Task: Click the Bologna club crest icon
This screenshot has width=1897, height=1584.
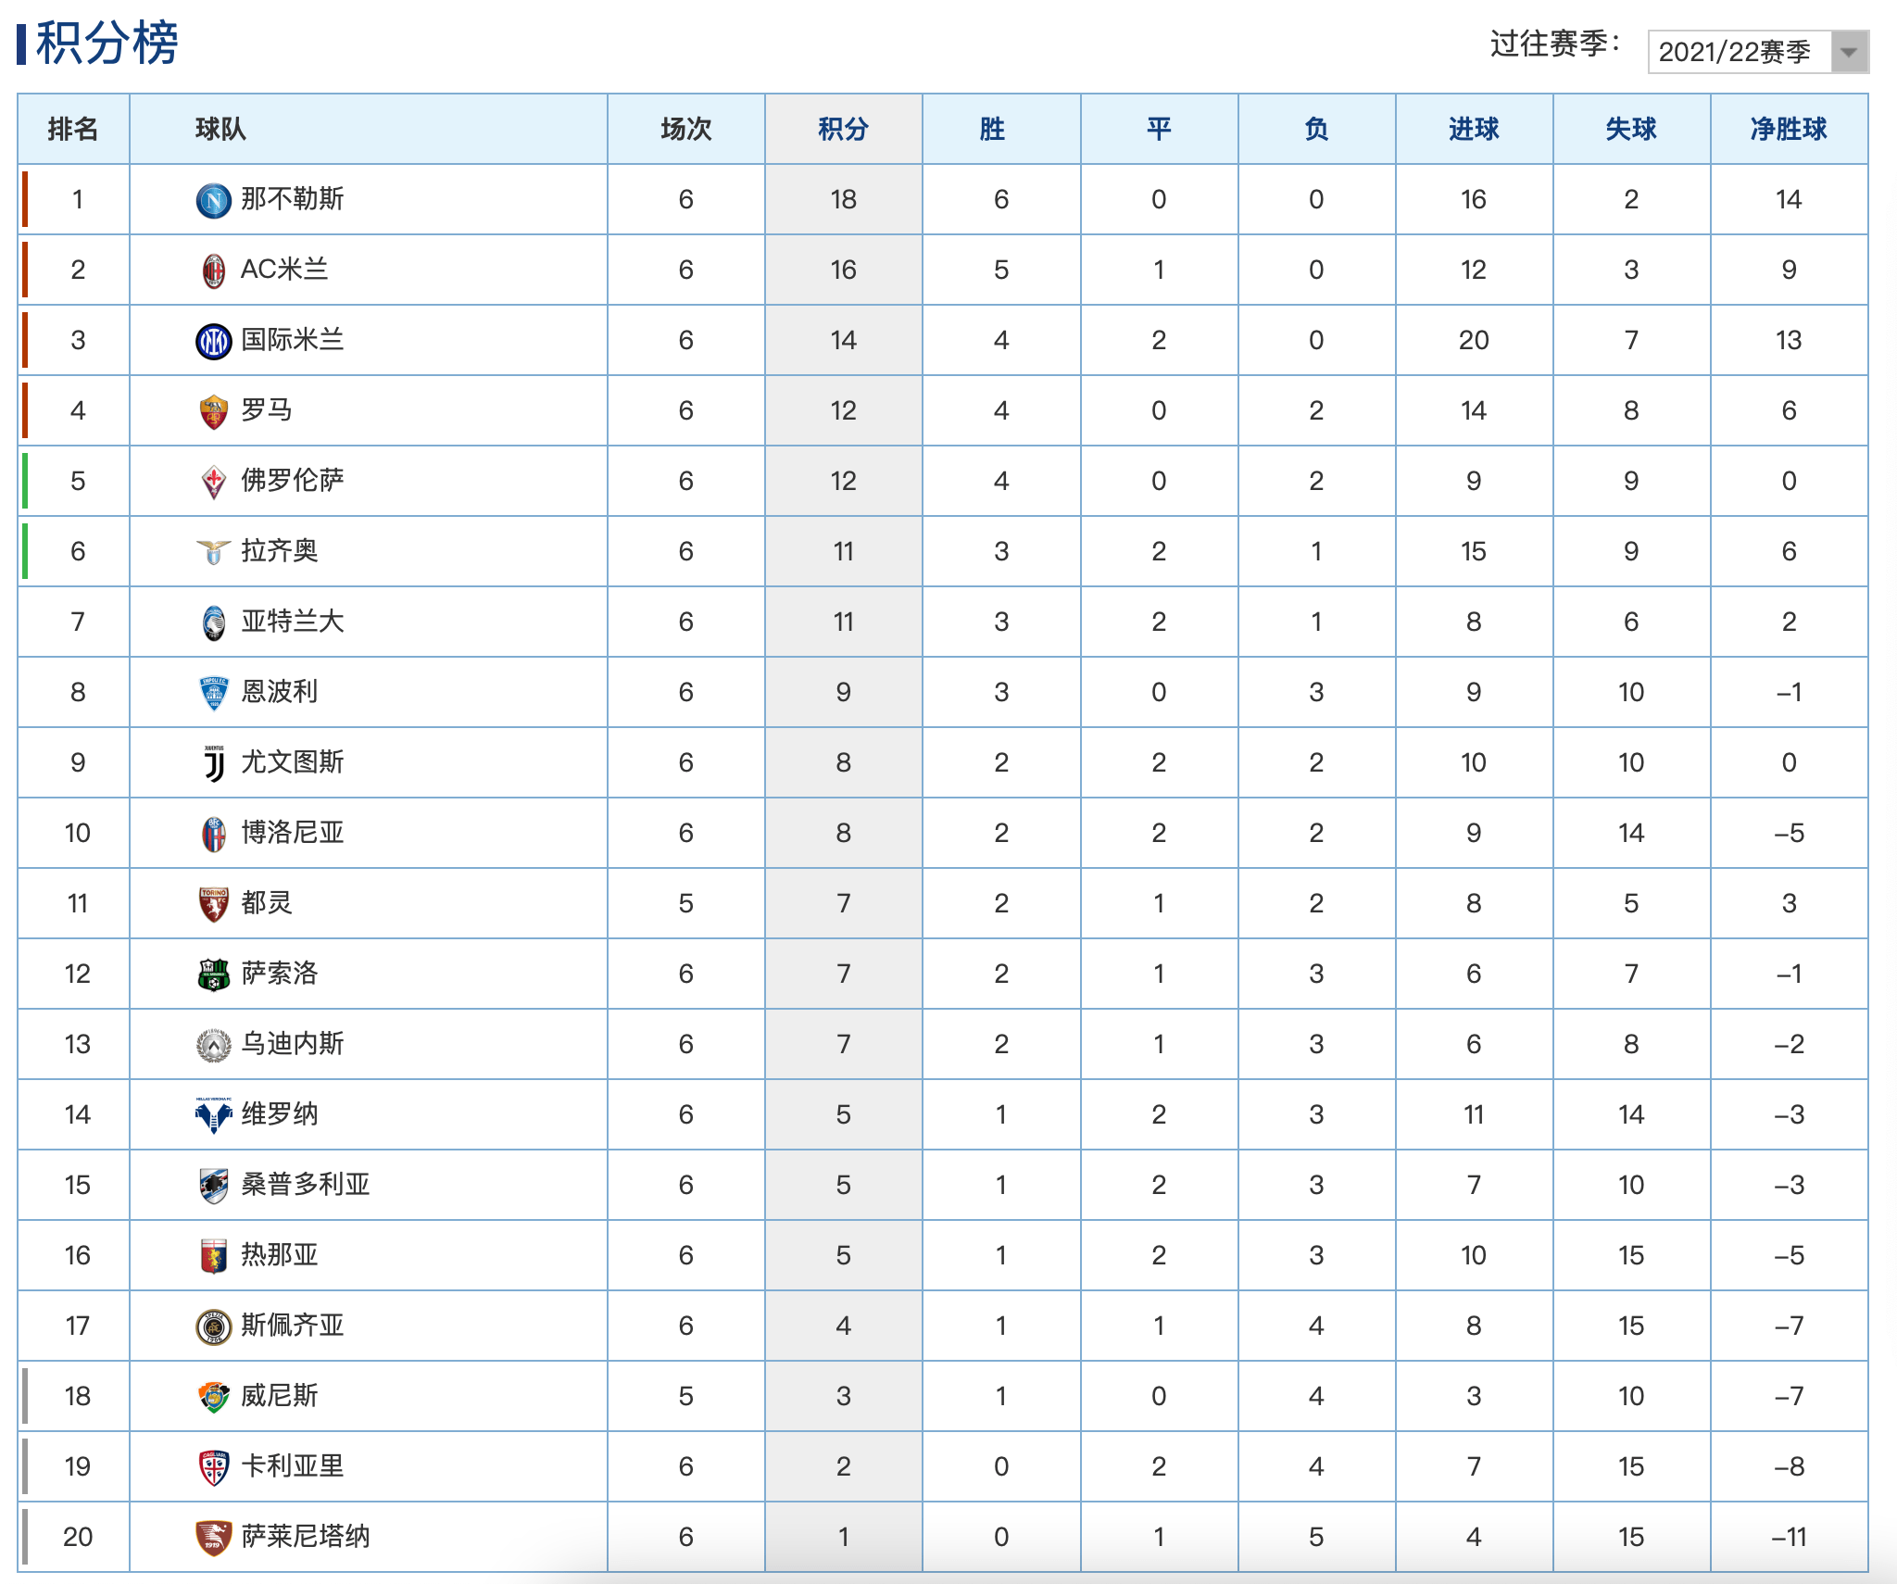Action: tap(214, 834)
